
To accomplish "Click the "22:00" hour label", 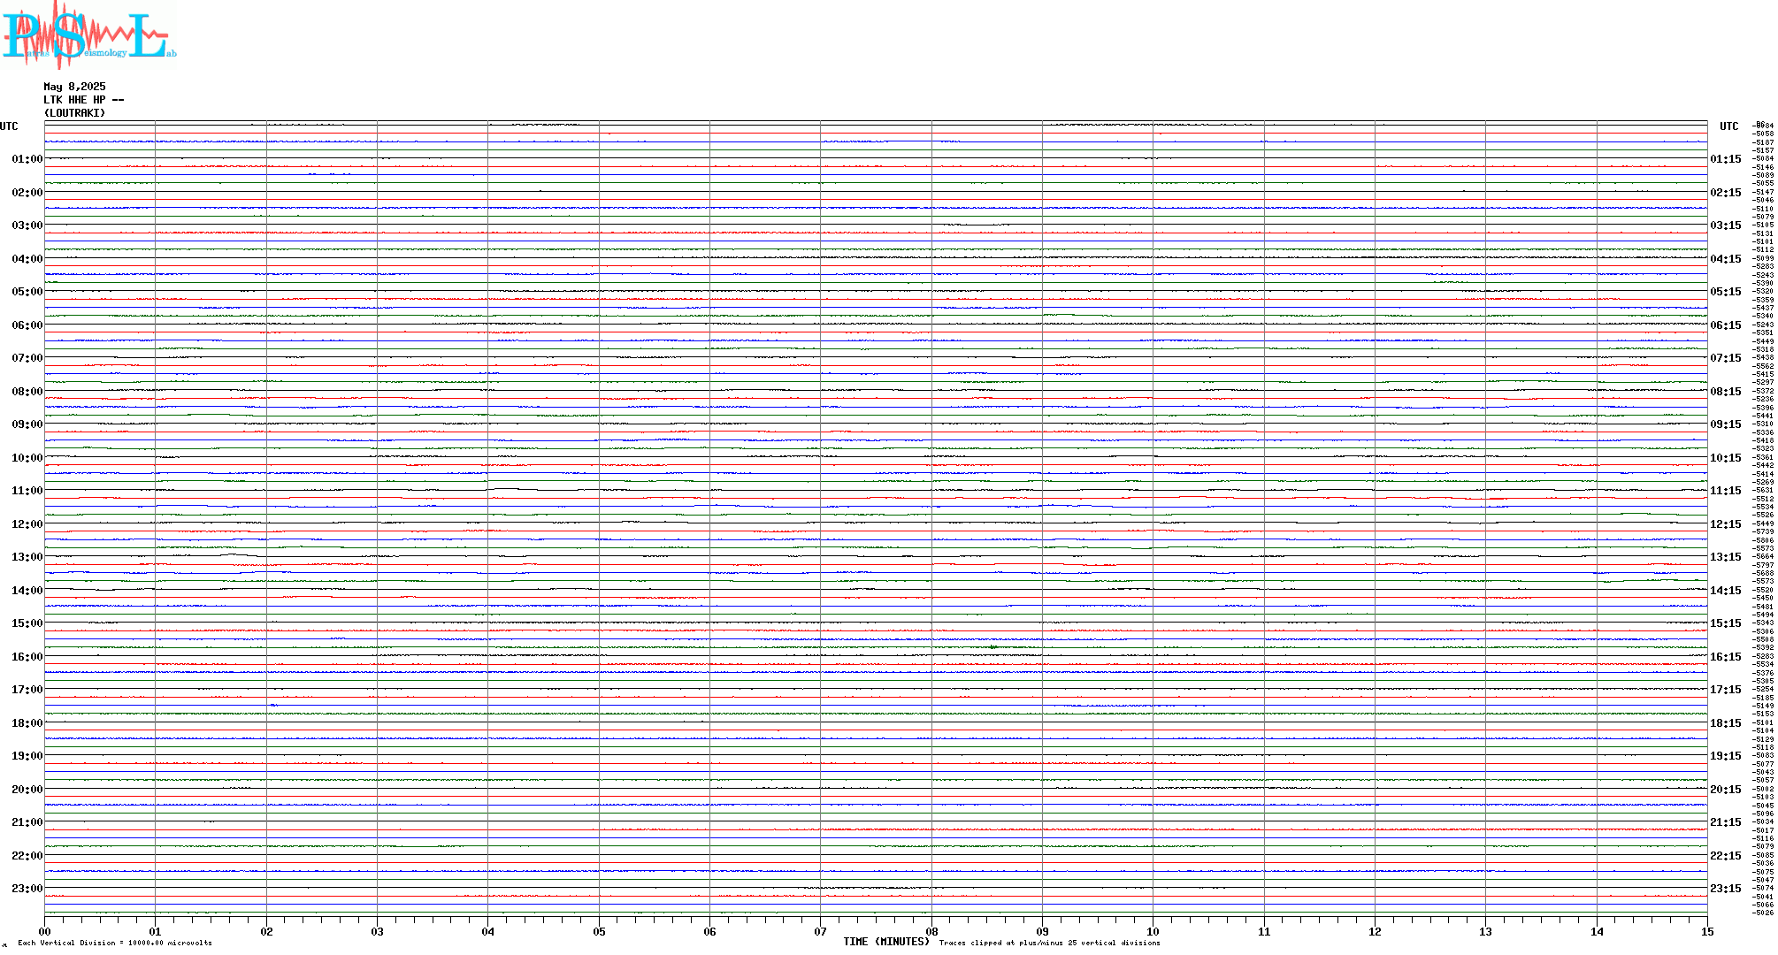I will click(27, 856).
